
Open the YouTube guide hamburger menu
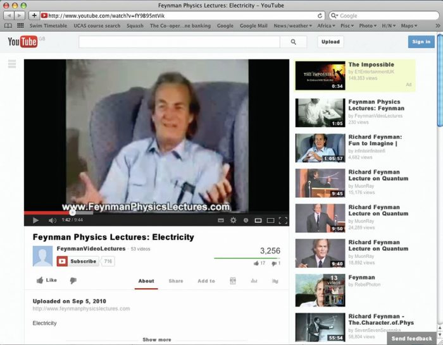(x=12, y=64)
